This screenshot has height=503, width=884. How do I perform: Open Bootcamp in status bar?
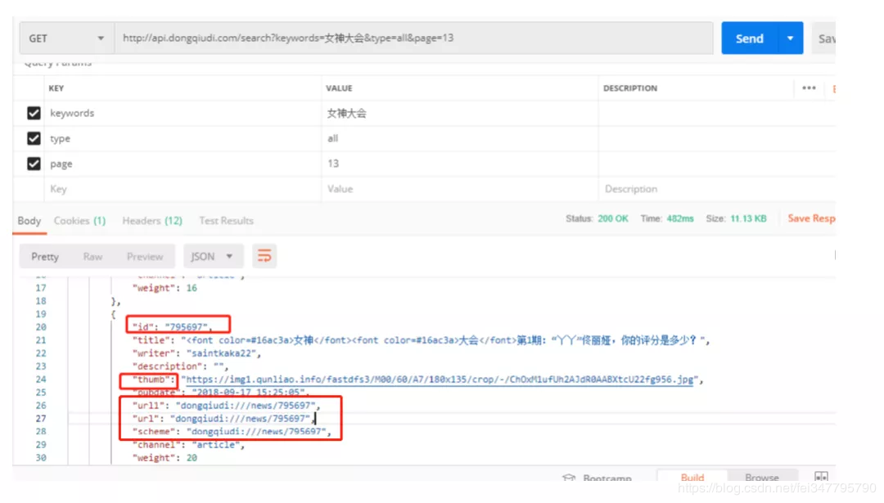click(598, 478)
